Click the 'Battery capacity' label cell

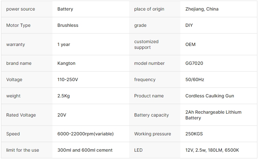(151, 115)
